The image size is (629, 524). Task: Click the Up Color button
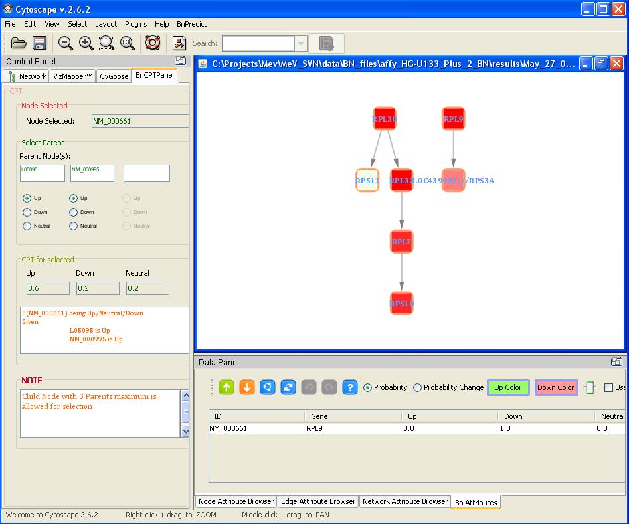507,387
